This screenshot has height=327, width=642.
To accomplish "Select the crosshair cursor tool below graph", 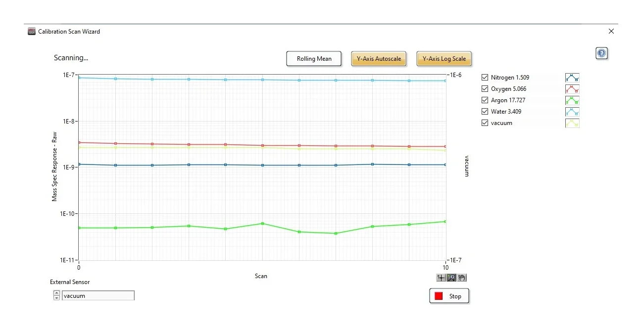I will (x=441, y=278).
